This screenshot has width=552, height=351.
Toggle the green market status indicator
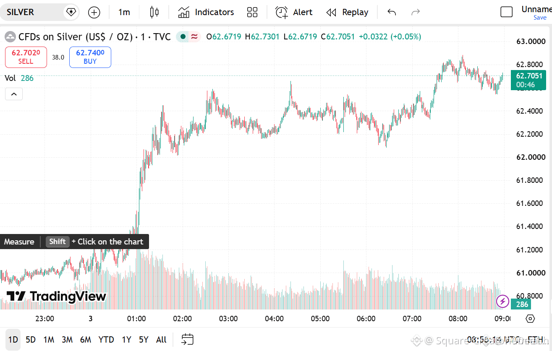click(x=183, y=36)
